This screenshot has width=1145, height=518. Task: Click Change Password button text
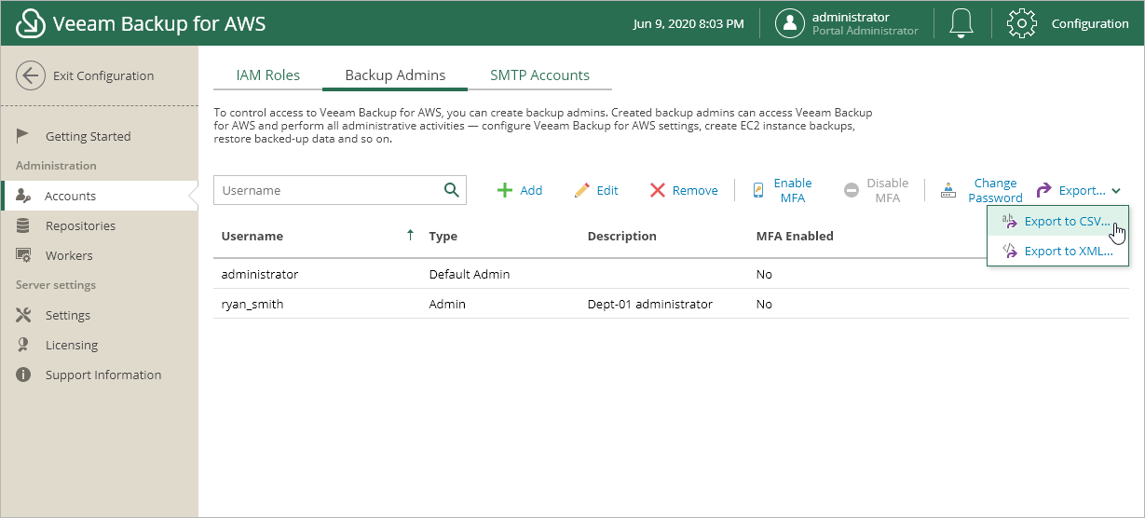click(995, 190)
